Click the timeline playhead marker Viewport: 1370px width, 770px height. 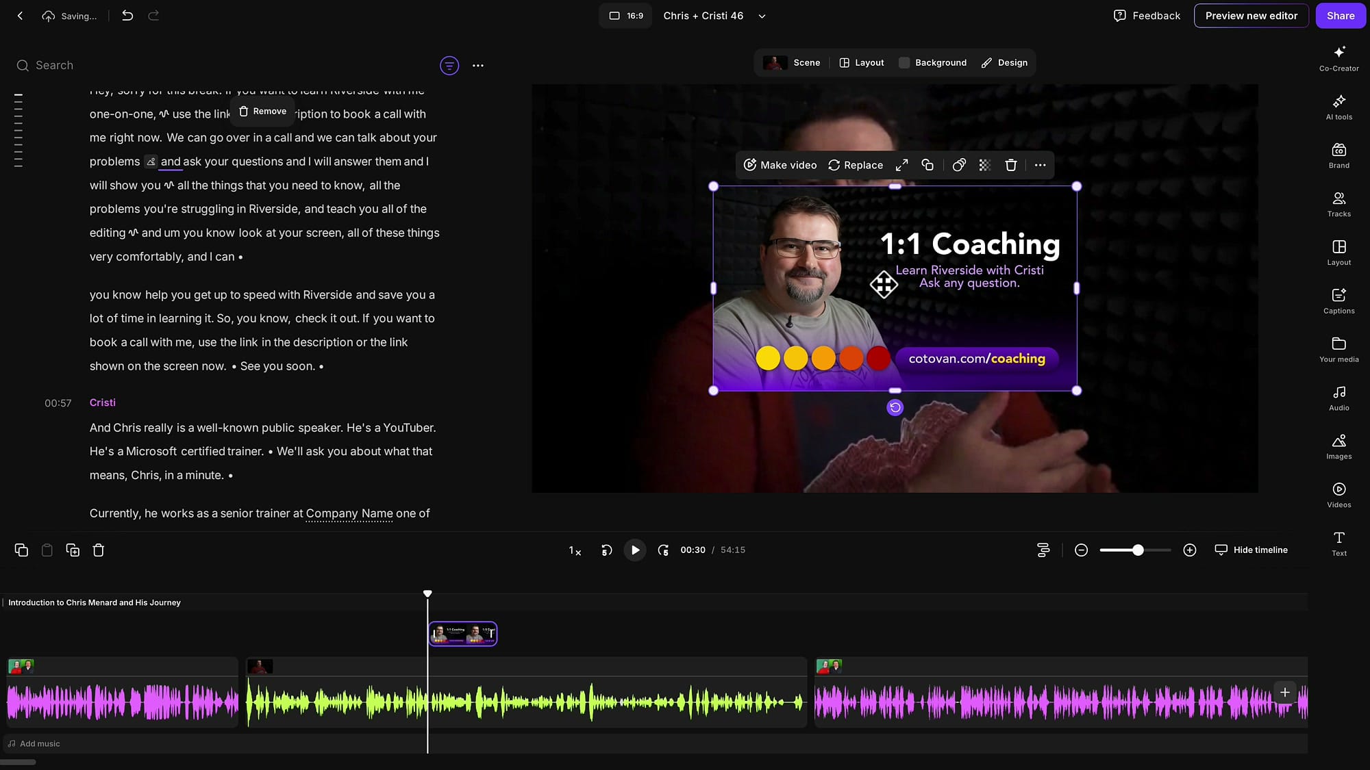(427, 593)
